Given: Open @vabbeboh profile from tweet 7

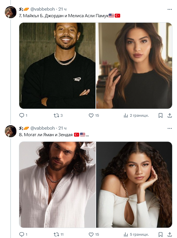Looking at the screenshot, I should point(42,9).
